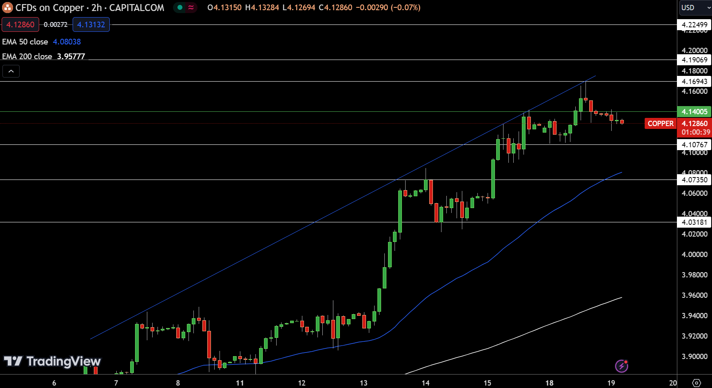Open chart settings hexagon icon
Image resolution: width=712 pixels, height=388 pixels.
point(697,383)
